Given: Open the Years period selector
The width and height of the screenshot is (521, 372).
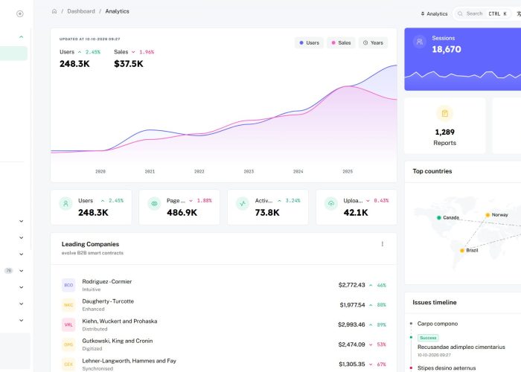Looking at the screenshot, I should 373,43.
